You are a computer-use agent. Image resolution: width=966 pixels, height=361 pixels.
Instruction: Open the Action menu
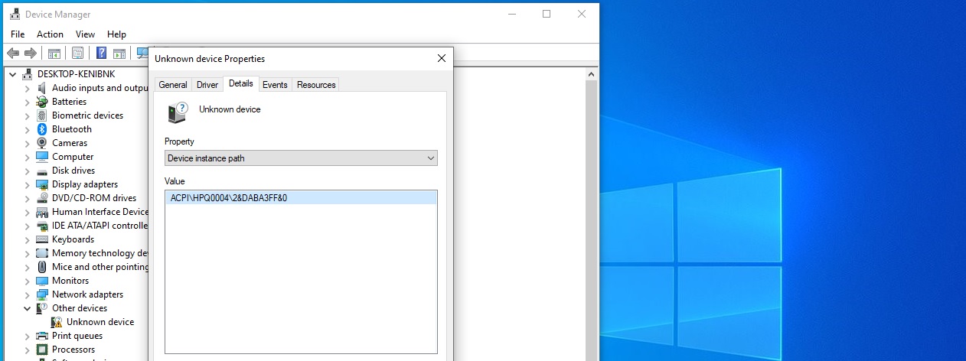click(x=50, y=34)
